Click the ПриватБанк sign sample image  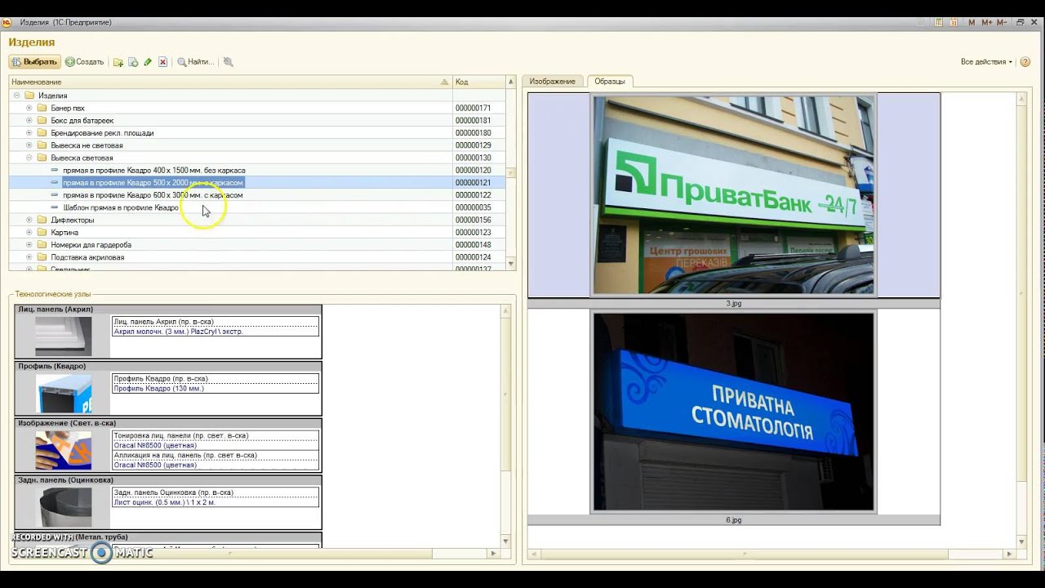coord(733,194)
